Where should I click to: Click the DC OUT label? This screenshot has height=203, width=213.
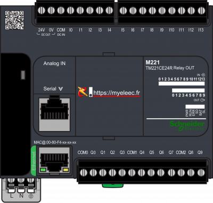pos(46,35)
